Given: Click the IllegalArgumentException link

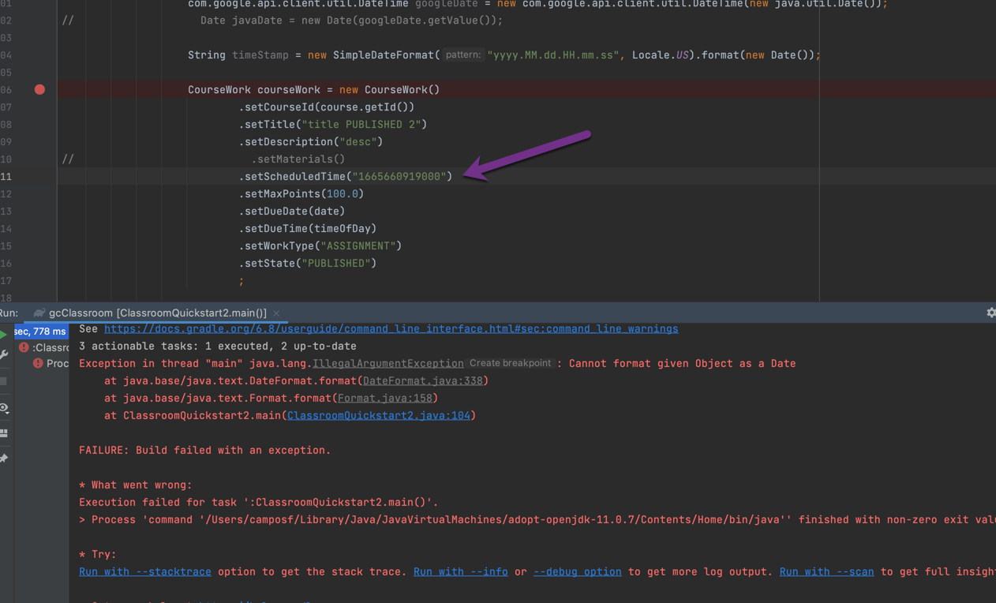Looking at the screenshot, I should [x=388, y=364].
